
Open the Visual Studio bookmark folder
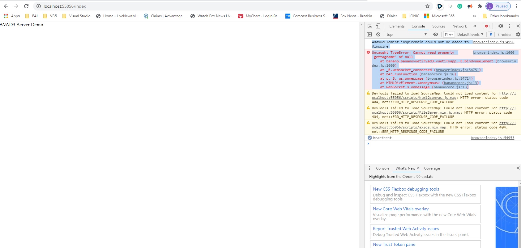[x=76, y=16]
